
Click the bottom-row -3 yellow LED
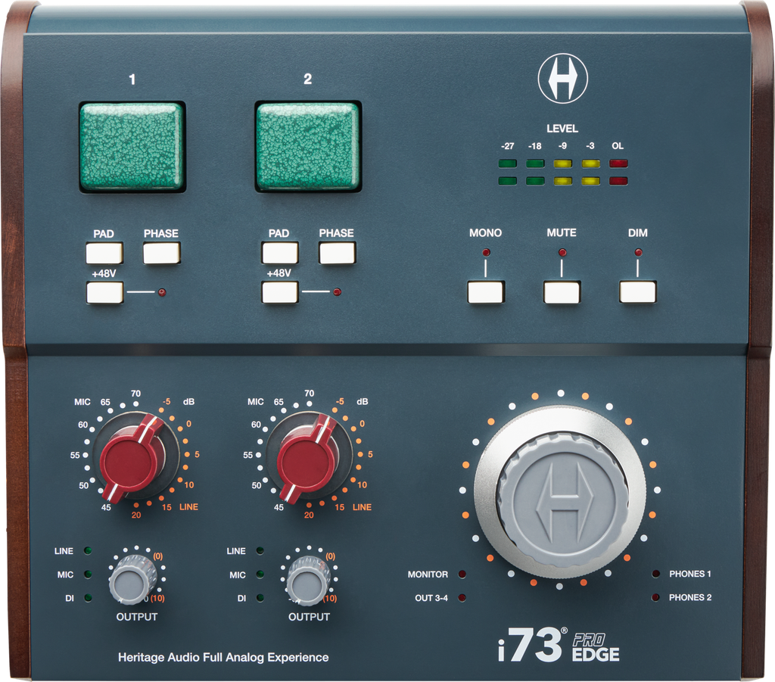[x=590, y=181]
